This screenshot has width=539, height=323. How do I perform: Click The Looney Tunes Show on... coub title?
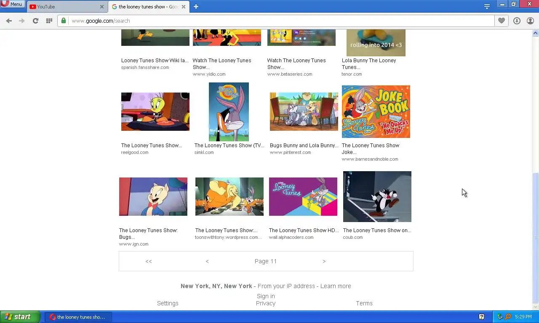(377, 230)
